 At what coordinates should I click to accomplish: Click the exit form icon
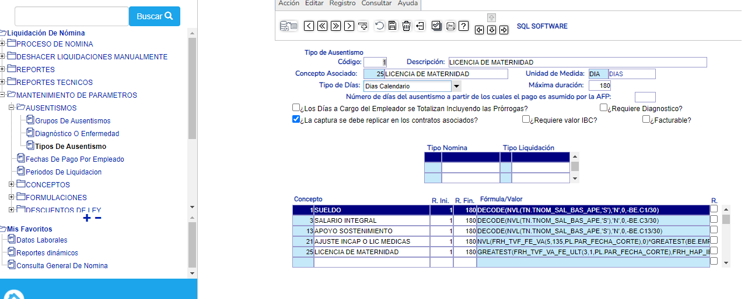click(x=420, y=26)
